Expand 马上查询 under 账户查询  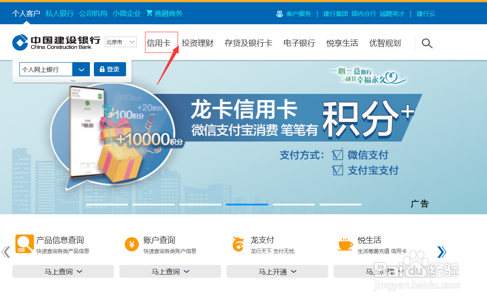click(170, 272)
